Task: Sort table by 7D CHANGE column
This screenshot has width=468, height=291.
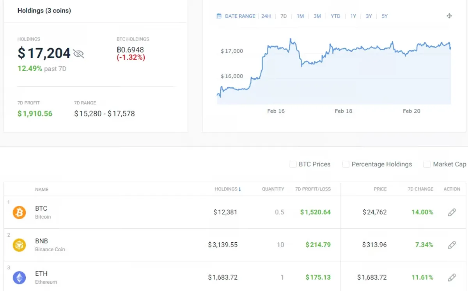Action: 420,189
